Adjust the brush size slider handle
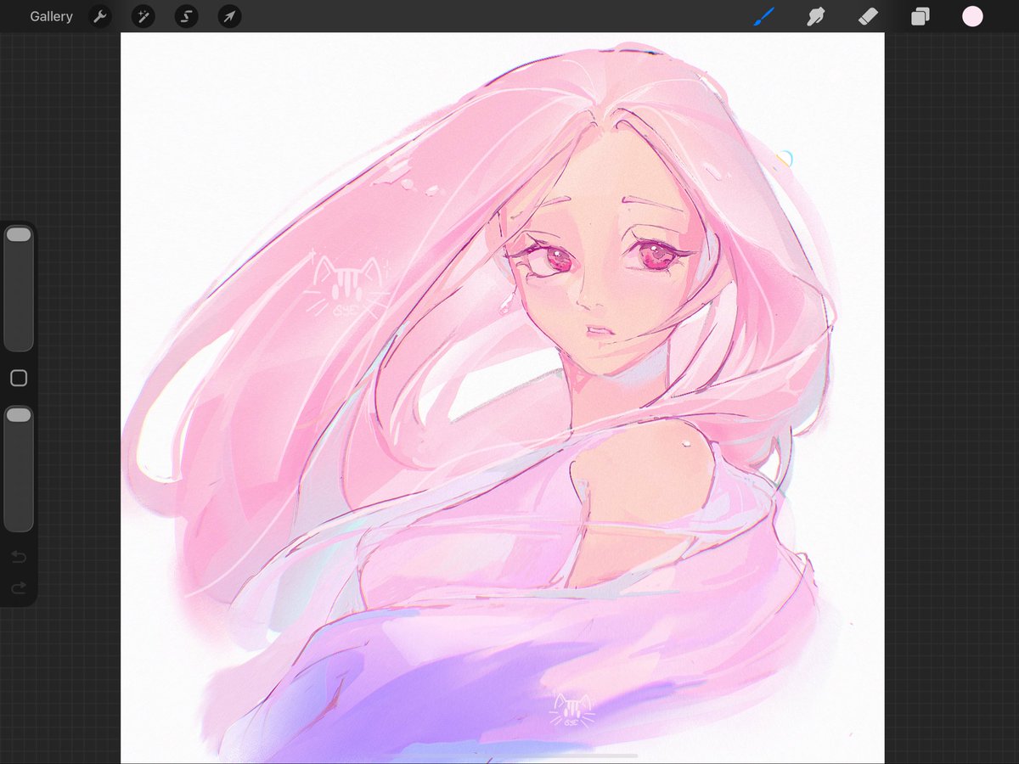The height and width of the screenshot is (764, 1019). [19, 234]
